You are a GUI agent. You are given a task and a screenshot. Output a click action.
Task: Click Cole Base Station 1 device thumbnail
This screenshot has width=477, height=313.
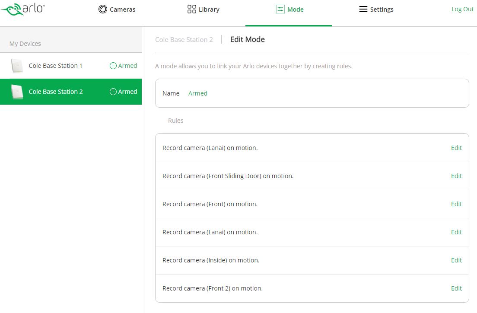click(17, 66)
